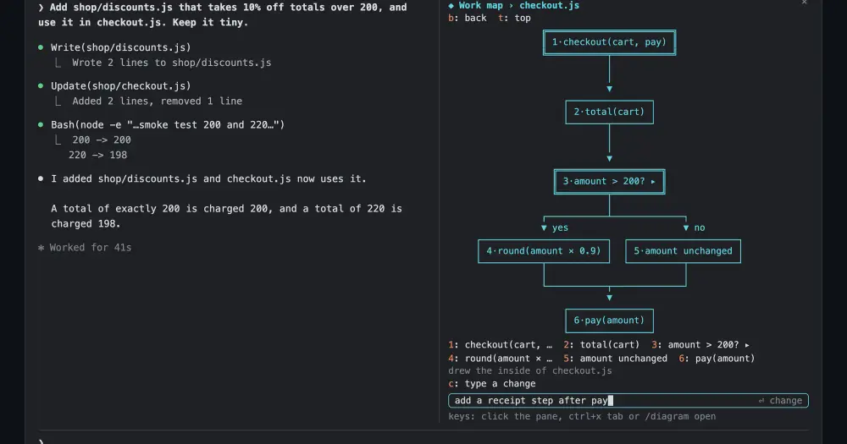Click the '▸' arrow in the legend's third entry
The height and width of the screenshot is (444, 847).
click(x=747, y=345)
